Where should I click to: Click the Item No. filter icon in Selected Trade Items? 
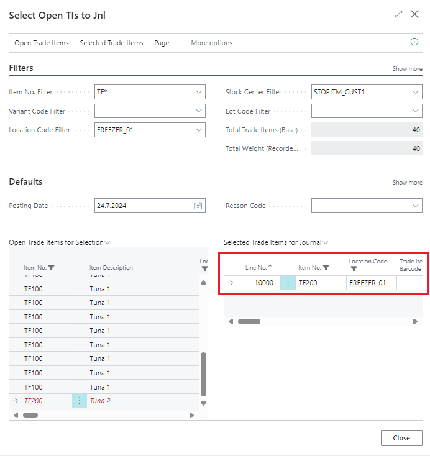pos(326,268)
